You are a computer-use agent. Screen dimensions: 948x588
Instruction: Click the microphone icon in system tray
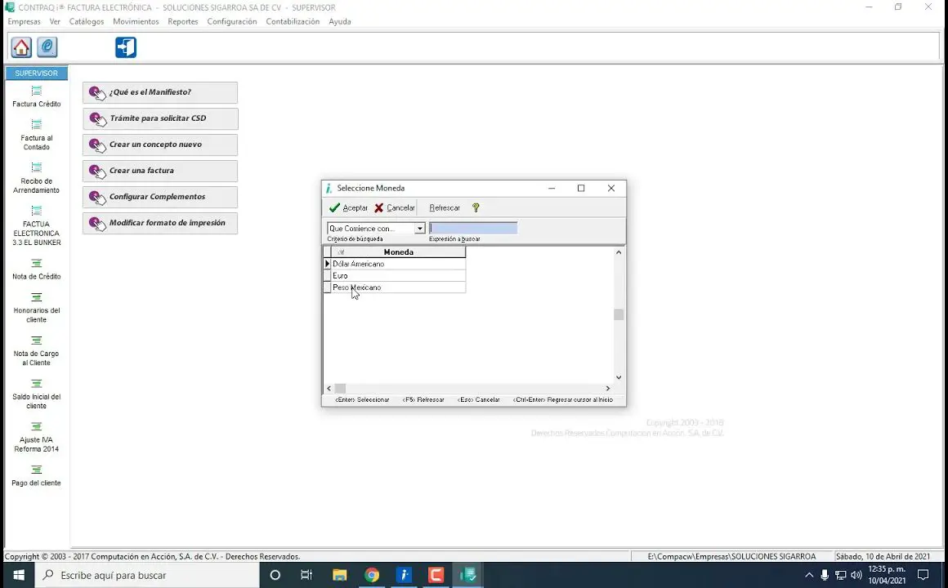point(825,575)
